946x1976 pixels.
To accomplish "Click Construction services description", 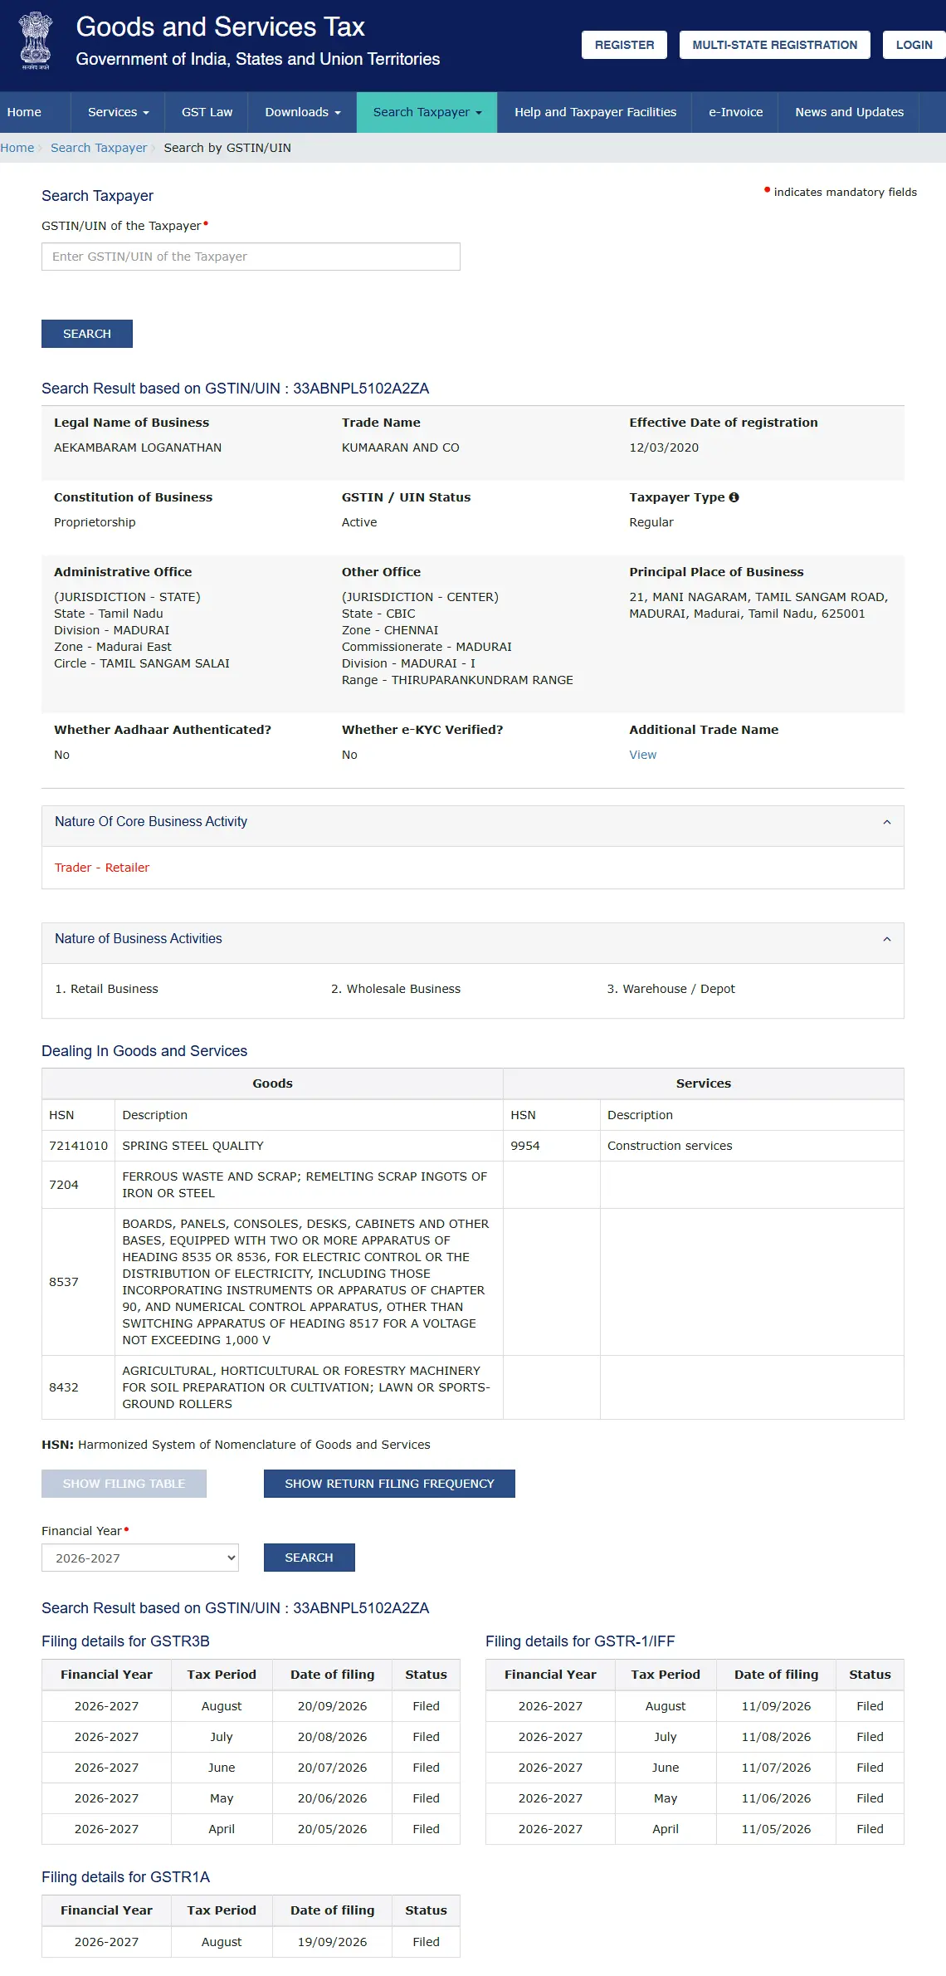I will 670,1146.
